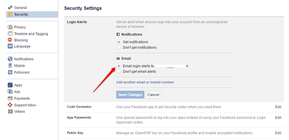Open Videos settings
289x140 pixels.
click(20, 111)
